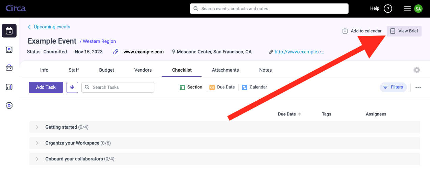The image size is (430, 177).
Task: Click magnifier icon in Search Tasks
Action: click(x=87, y=87)
